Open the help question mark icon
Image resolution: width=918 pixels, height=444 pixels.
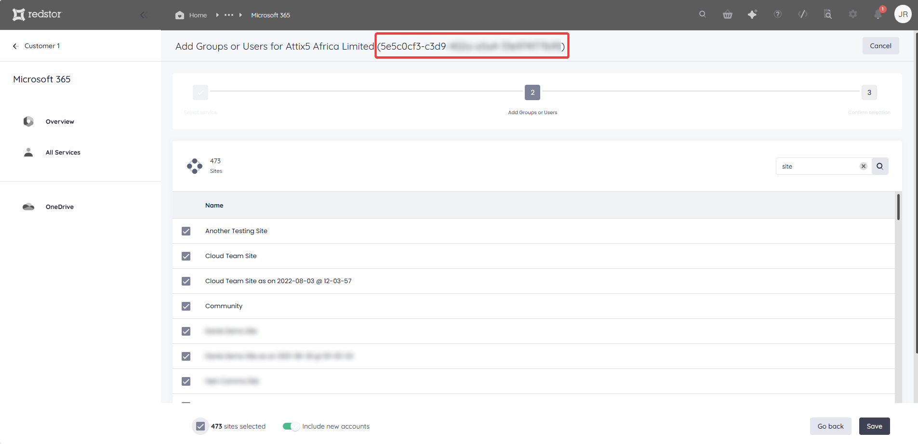click(778, 14)
